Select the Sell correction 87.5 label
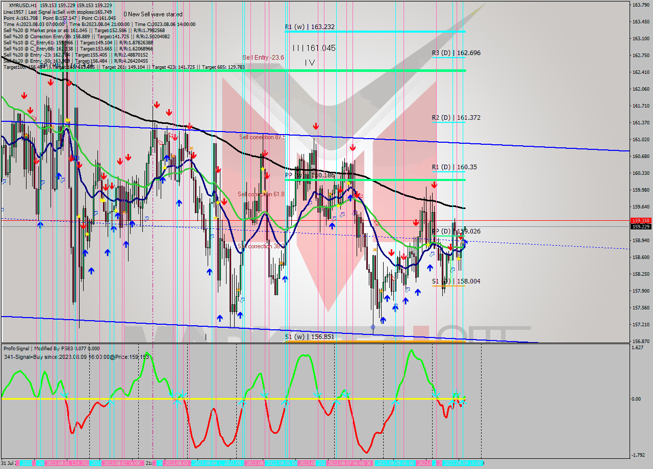Viewport: 653px width, 469px height. point(262,137)
